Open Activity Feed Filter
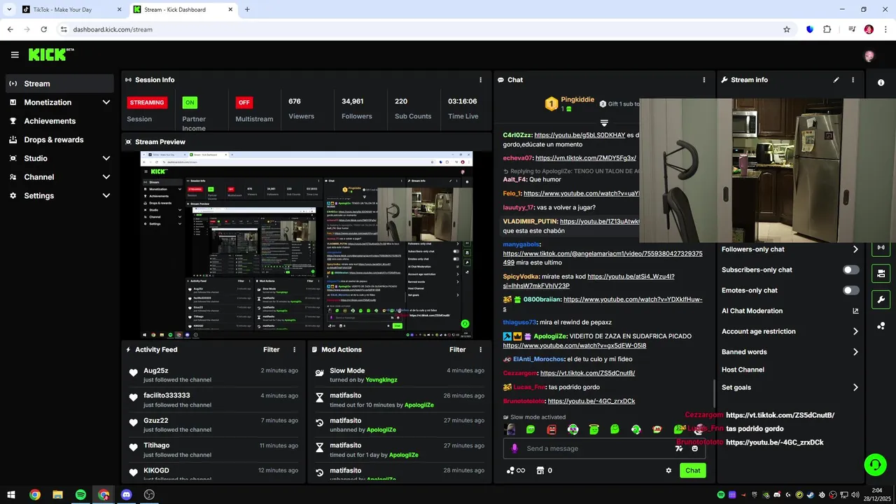Viewport: 896px width, 504px height. click(x=271, y=349)
